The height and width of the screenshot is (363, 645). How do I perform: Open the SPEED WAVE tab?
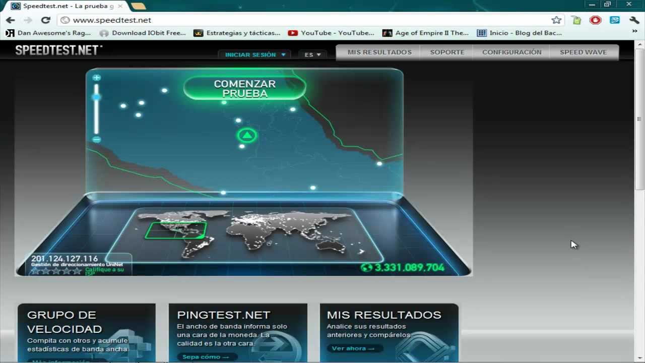pyautogui.click(x=583, y=52)
